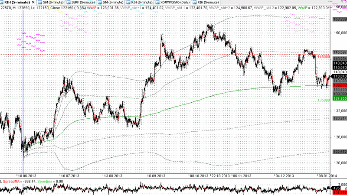347x195 pixels.
Task: Click the Seredina indicator label
Action: [45, 182]
